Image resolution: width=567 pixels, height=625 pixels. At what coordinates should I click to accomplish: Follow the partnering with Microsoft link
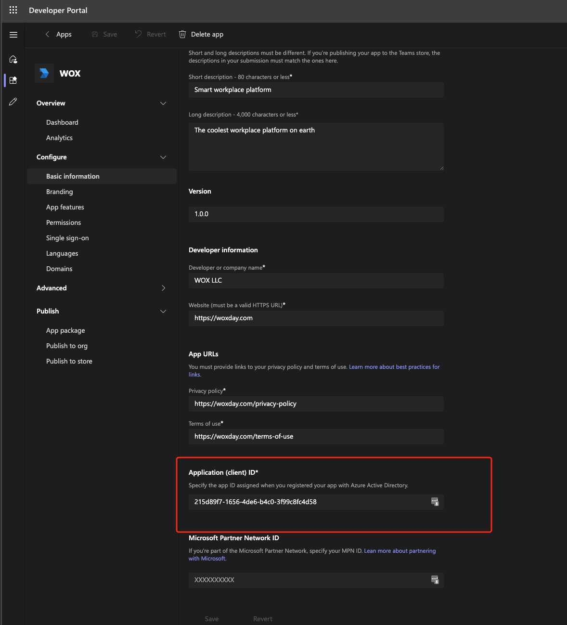[x=399, y=551]
